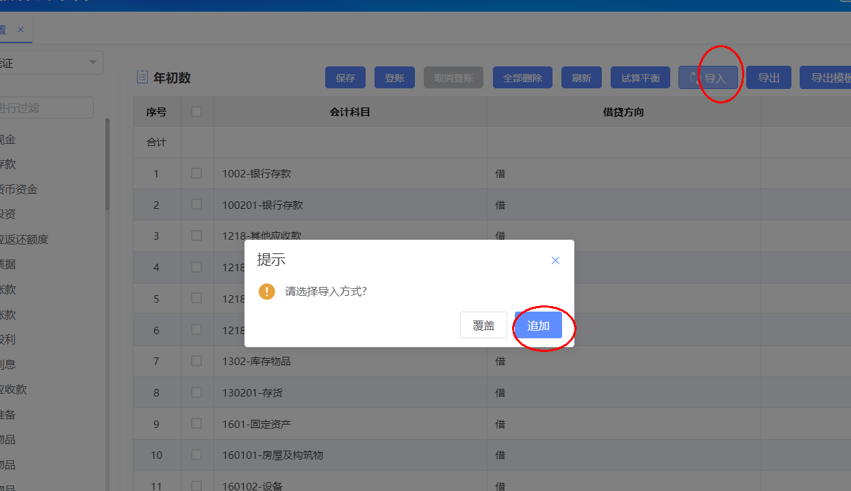Viewport: 851px width, 491px height.
Task: Close the 提示 dialog with the X icon
Action: point(555,260)
